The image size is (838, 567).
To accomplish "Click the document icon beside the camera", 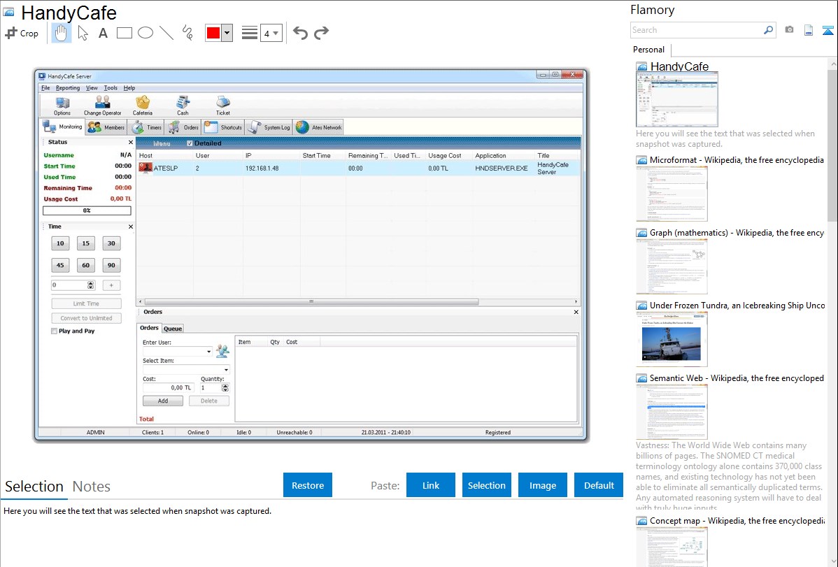I will point(809,30).
